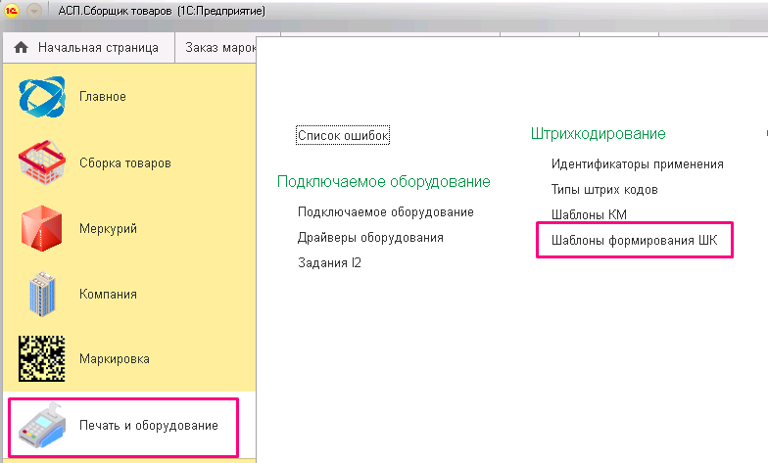This screenshot has width=768, height=463.
Task: Open Задания I2
Action: click(x=329, y=262)
